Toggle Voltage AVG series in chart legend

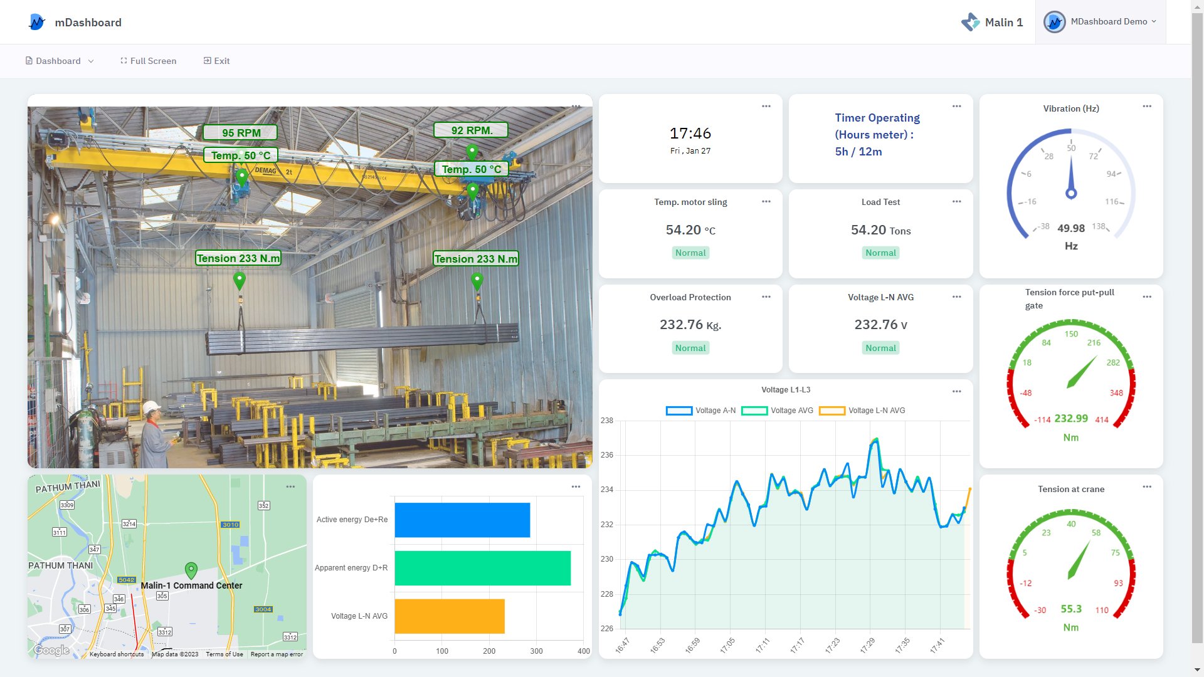point(777,411)
